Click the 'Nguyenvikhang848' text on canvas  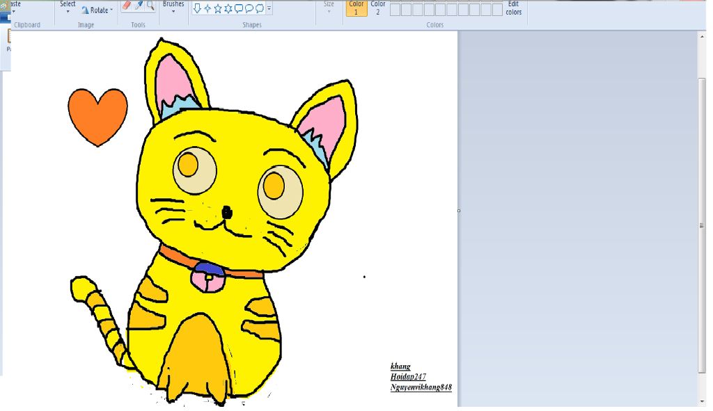pyautogui.click(x=421, y=387)
